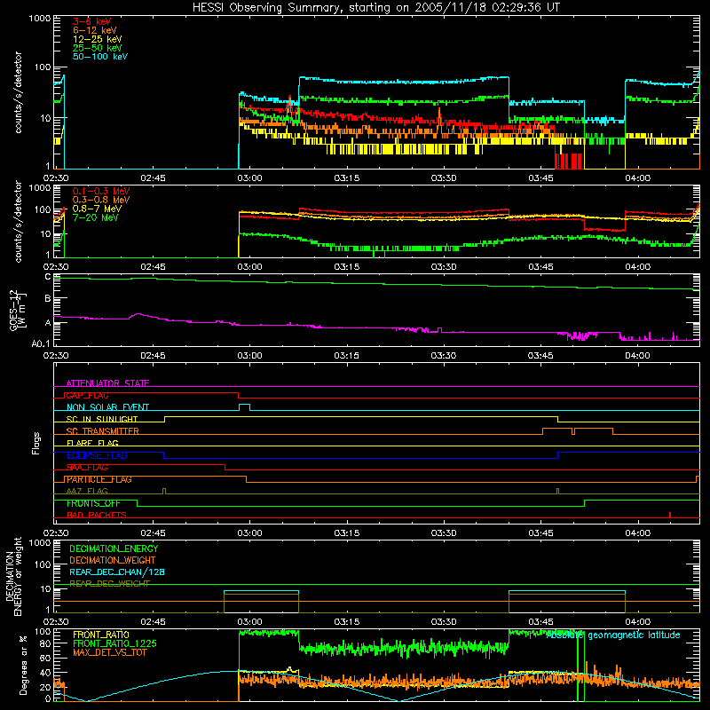The height and width of the screenshot is (710, 710).
Task: Click the AAZ_FLAG pulse near 02:47
Action: pos(164,491)
